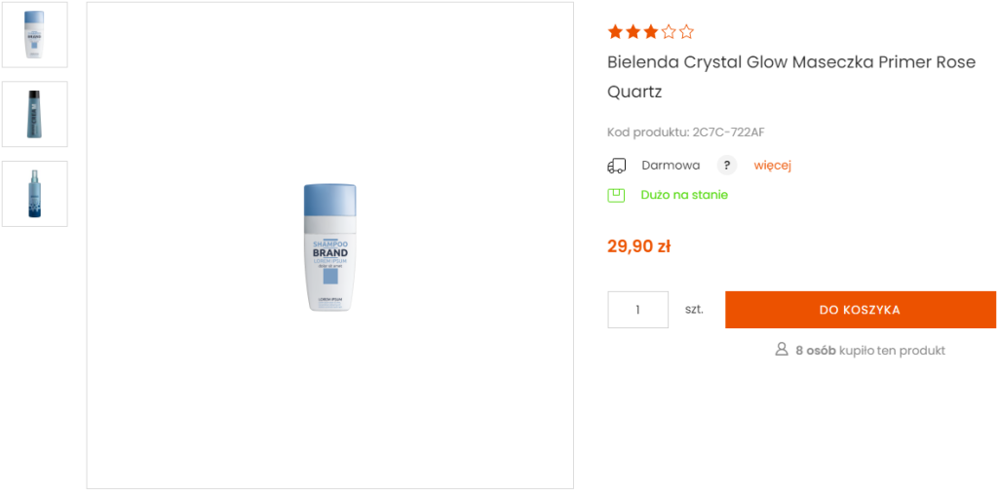Open the "więcej" shipping details link
The image size is (998, 490).
tap(772, 166)
